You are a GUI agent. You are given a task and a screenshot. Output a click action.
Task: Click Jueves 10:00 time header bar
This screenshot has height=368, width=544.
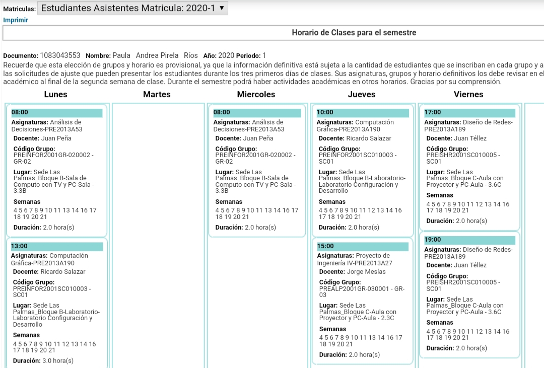363,112
